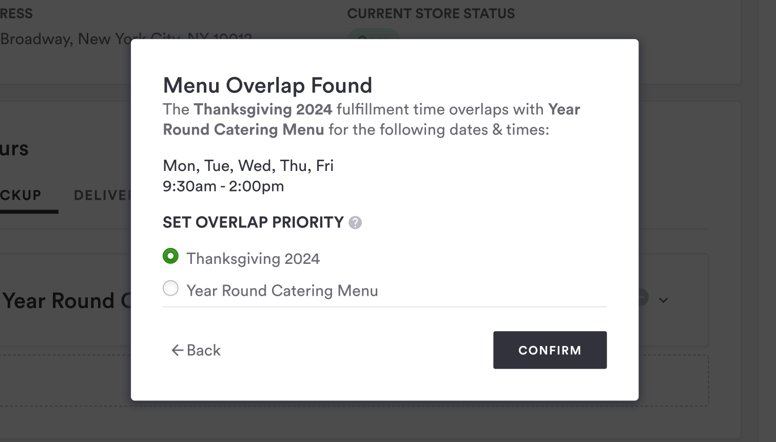This screenshot has height=442, width=776.
Task: Click the Current Store Status heading
Action: 431,14
